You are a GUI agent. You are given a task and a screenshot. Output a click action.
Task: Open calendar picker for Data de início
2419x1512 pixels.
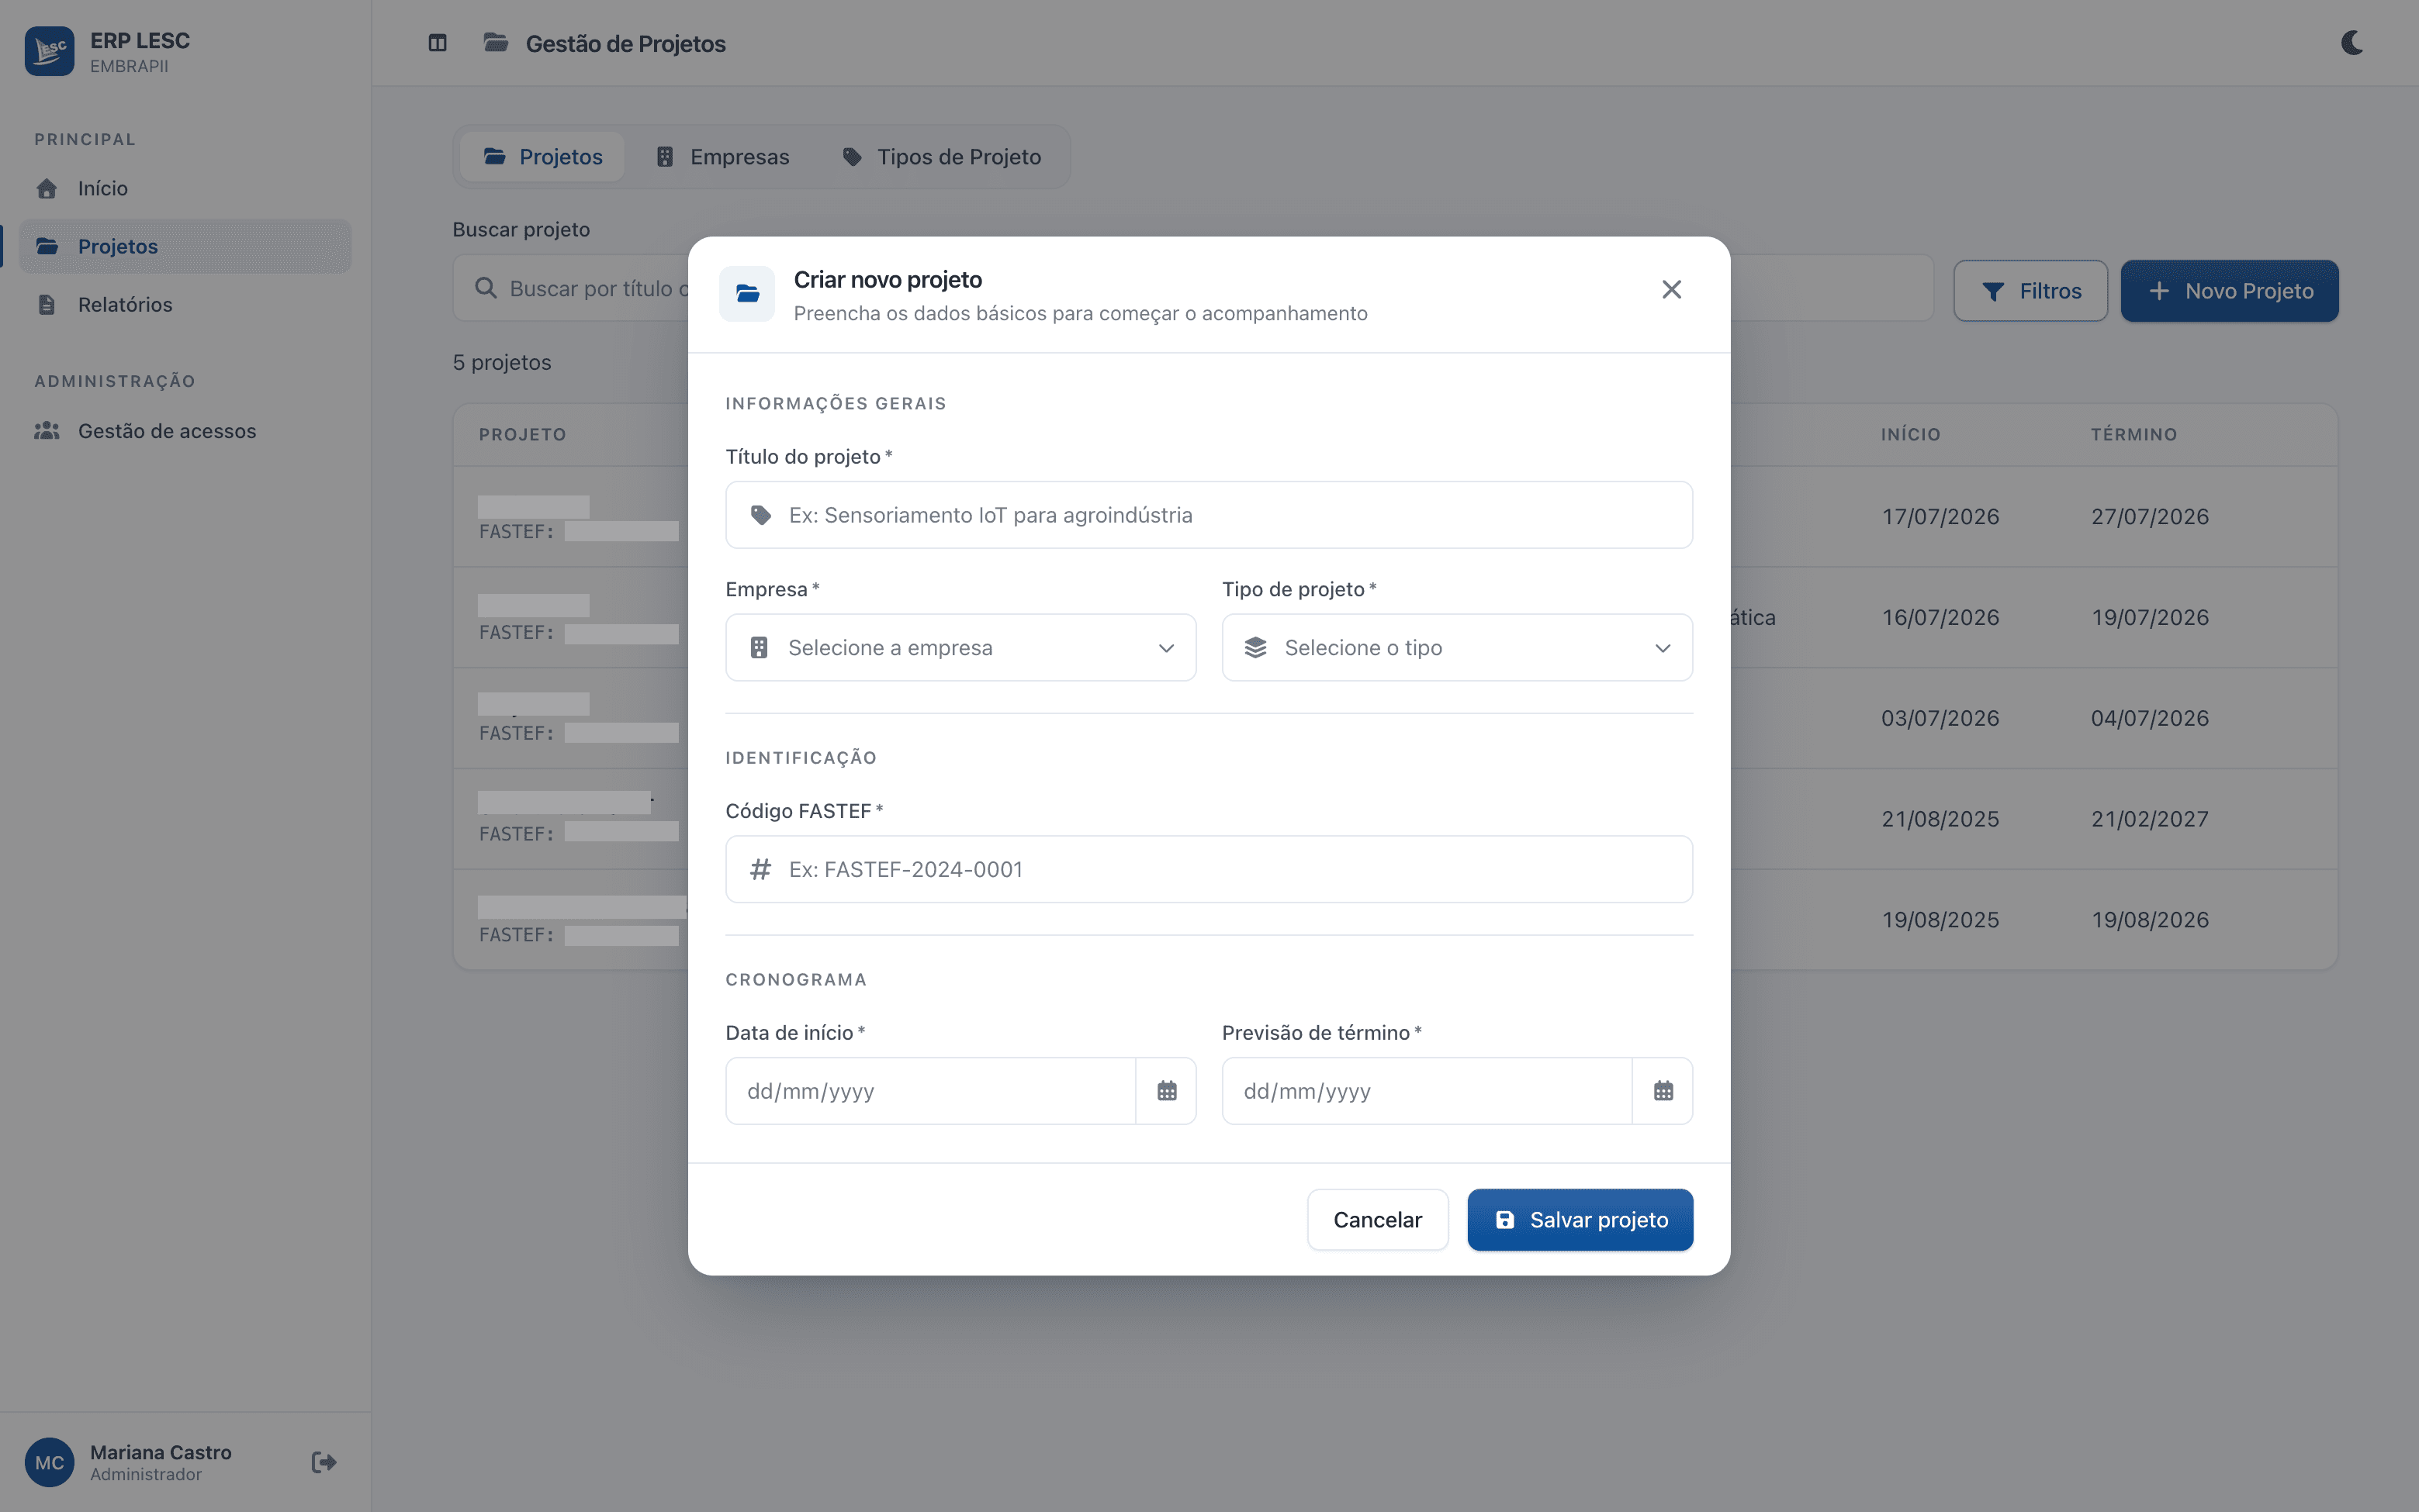coord(1167,1091)
